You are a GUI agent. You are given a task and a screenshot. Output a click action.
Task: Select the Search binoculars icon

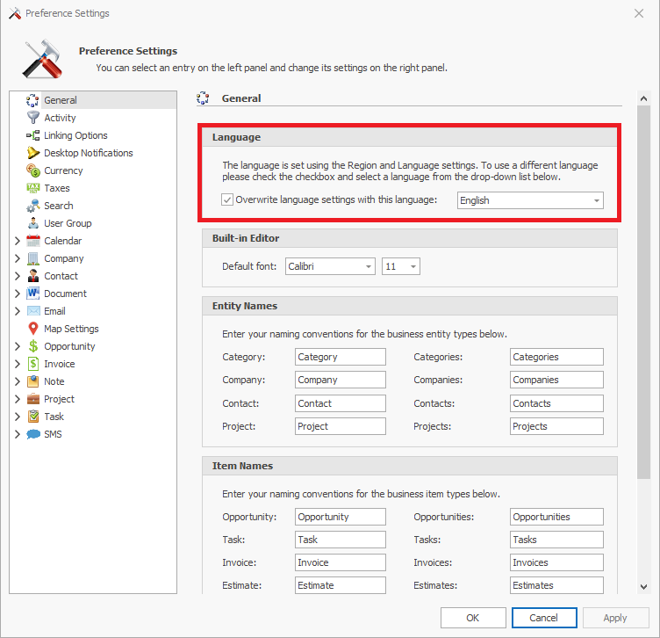click(33, 206)
